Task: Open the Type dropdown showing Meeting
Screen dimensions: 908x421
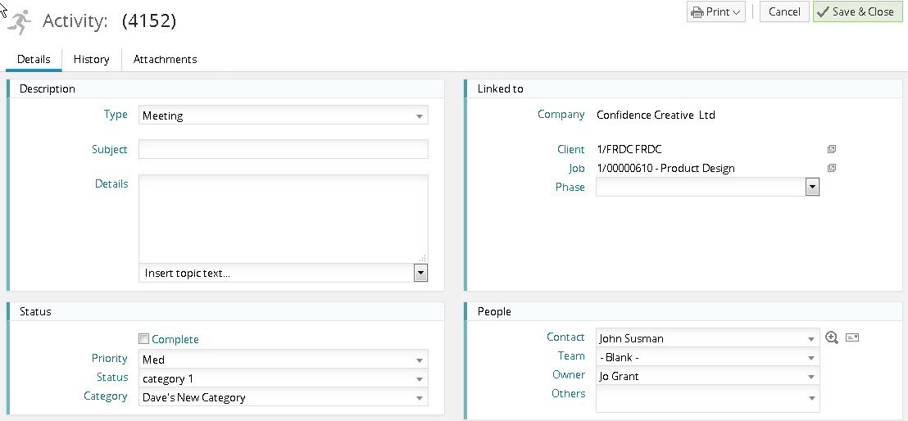Action: click(283, 115)
